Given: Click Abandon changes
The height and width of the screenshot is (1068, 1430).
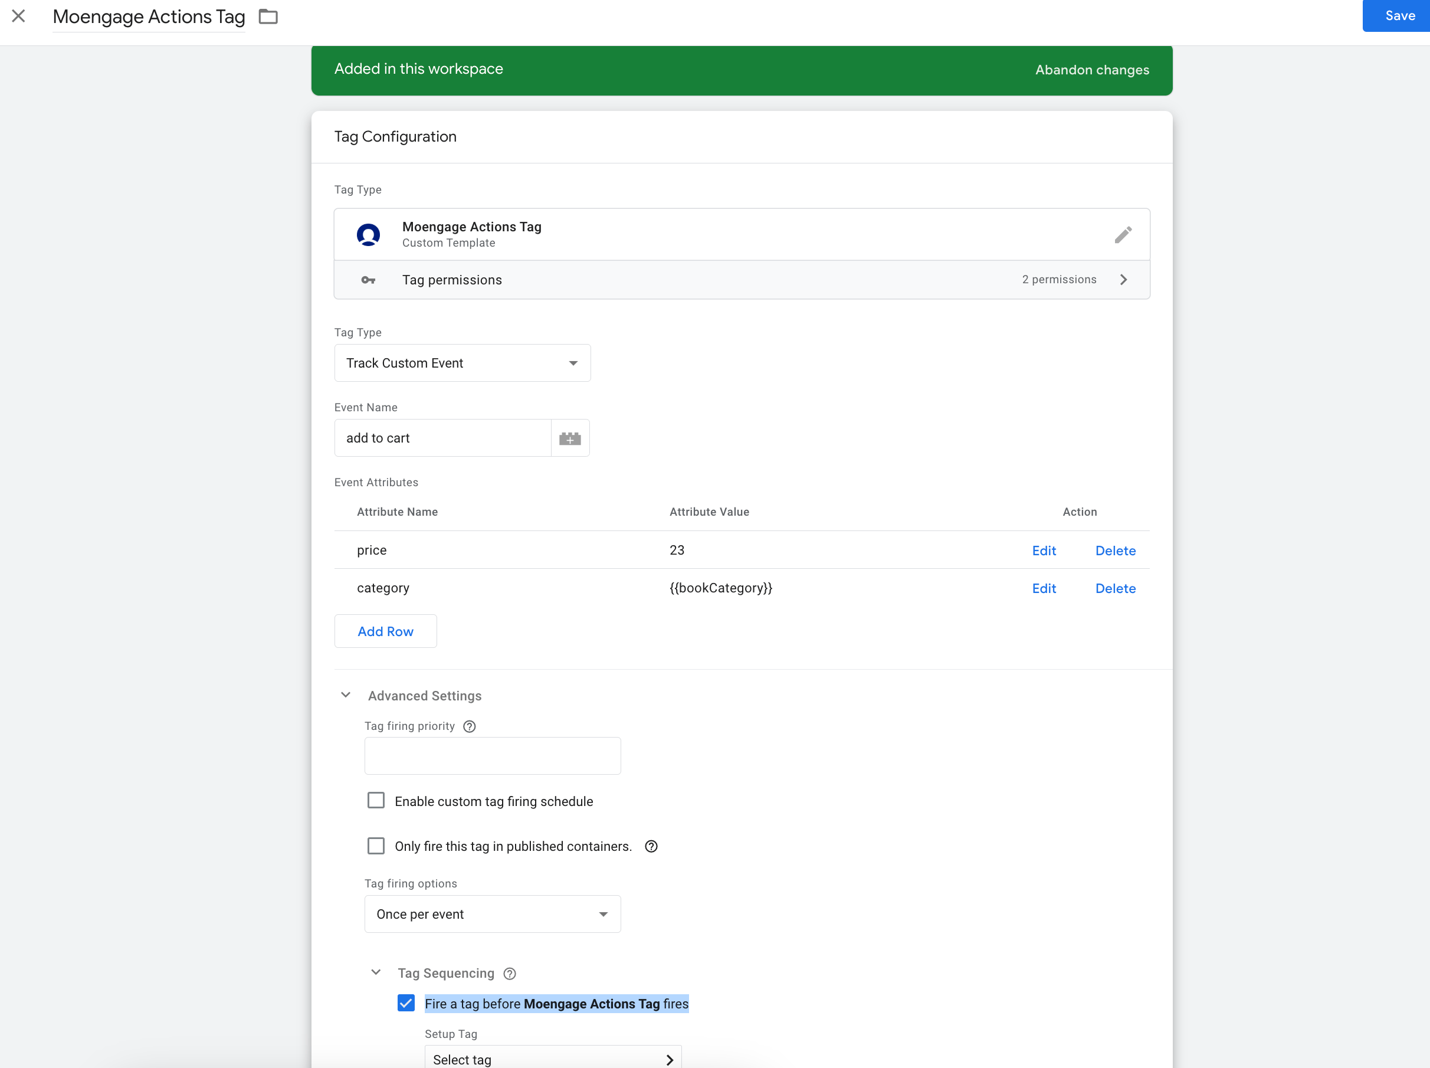Looking at the screenshot, I should click(x=1092, y=70).
